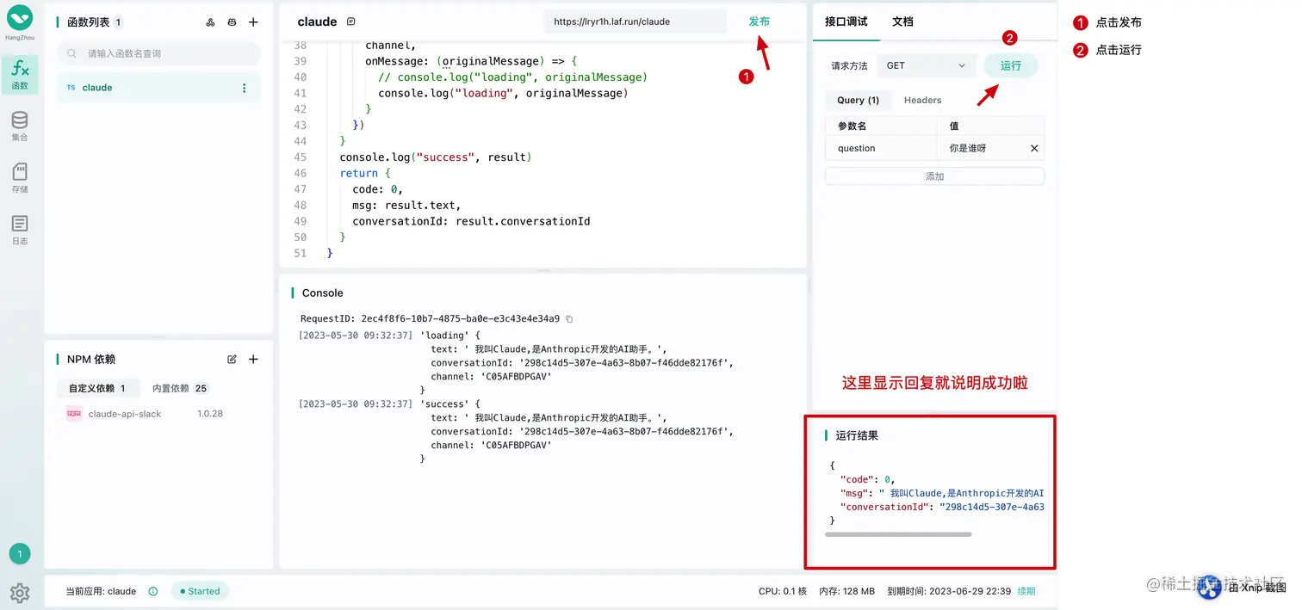Viewport: 1302px width, 610px height.
Task: Open the 日志 logs section
Action: [x=20, y=230]
